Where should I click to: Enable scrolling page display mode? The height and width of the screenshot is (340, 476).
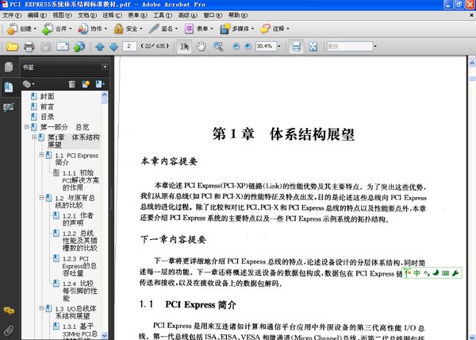tap(296, 47)
